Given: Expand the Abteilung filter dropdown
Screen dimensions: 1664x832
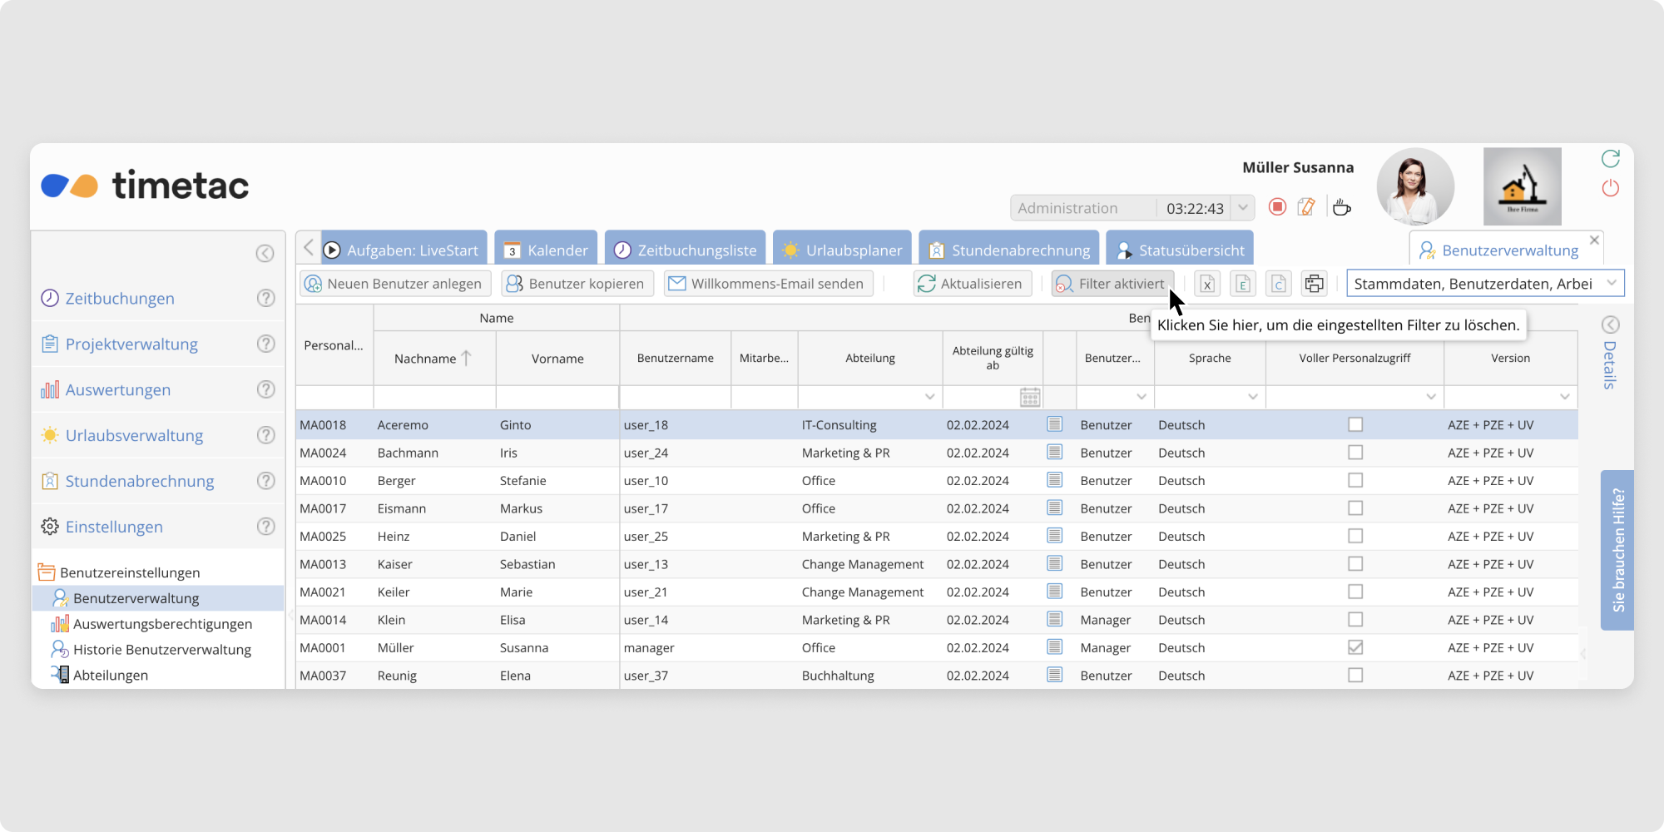Looking at the screenshot, I should [x=929, y=398].
